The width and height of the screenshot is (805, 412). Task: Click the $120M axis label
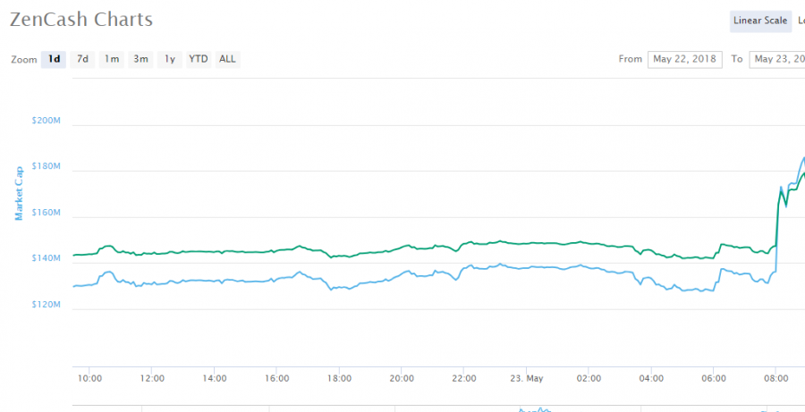click(x=47, y=305)
